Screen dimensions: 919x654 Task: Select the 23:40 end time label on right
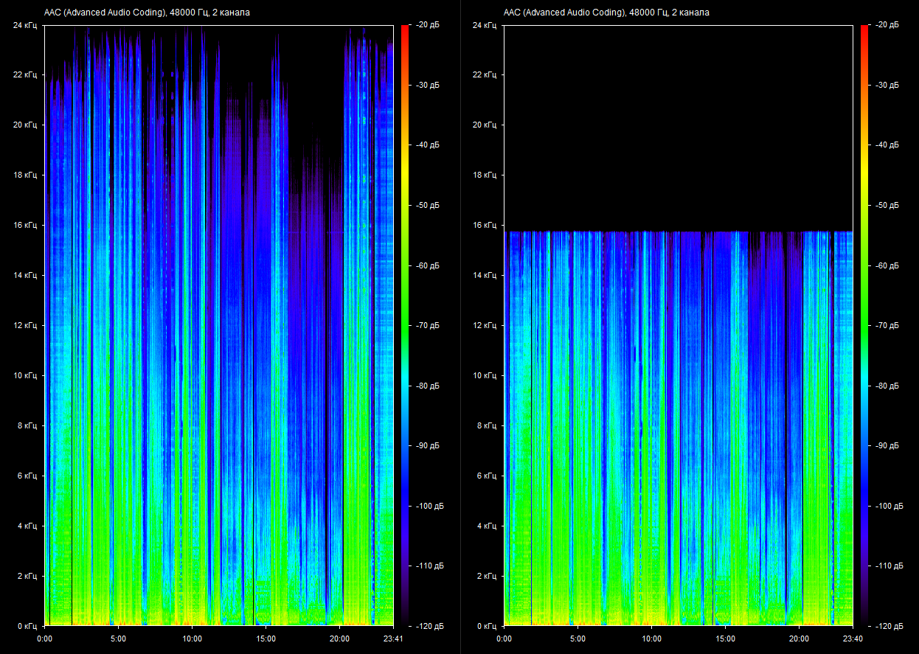853,639
